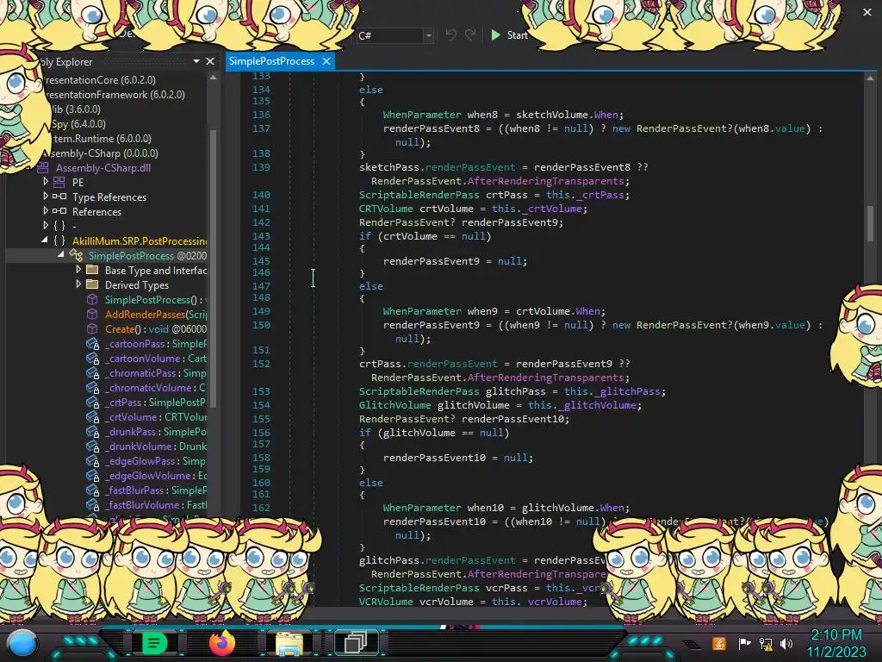Select the _chromaticVolume field entry
Viewport: 882px width, 662px height.
[x=156, y=387]
